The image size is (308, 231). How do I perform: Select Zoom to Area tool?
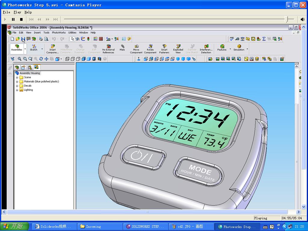click(x=25, y=59)
